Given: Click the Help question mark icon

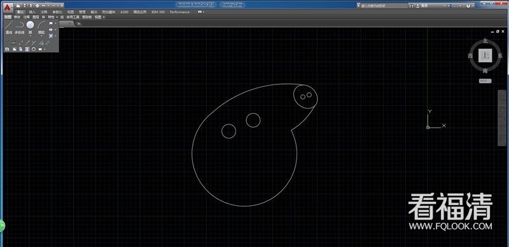Looking at the screenshot, I should (468, 6).
